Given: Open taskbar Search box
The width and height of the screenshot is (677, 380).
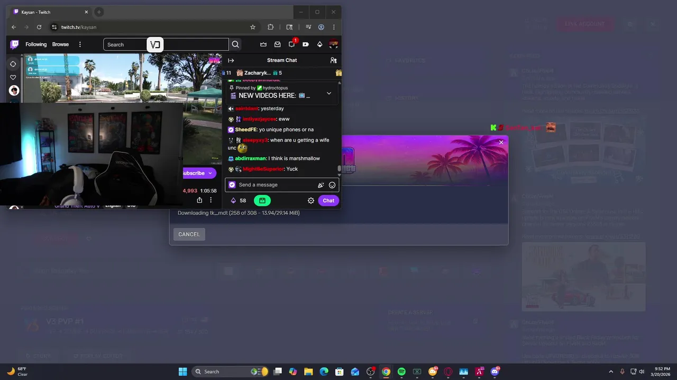Looking at the screenshot, I should point(230,372).
